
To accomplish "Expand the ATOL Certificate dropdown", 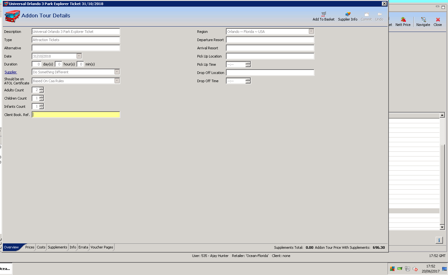I will (x=117, y=81).
